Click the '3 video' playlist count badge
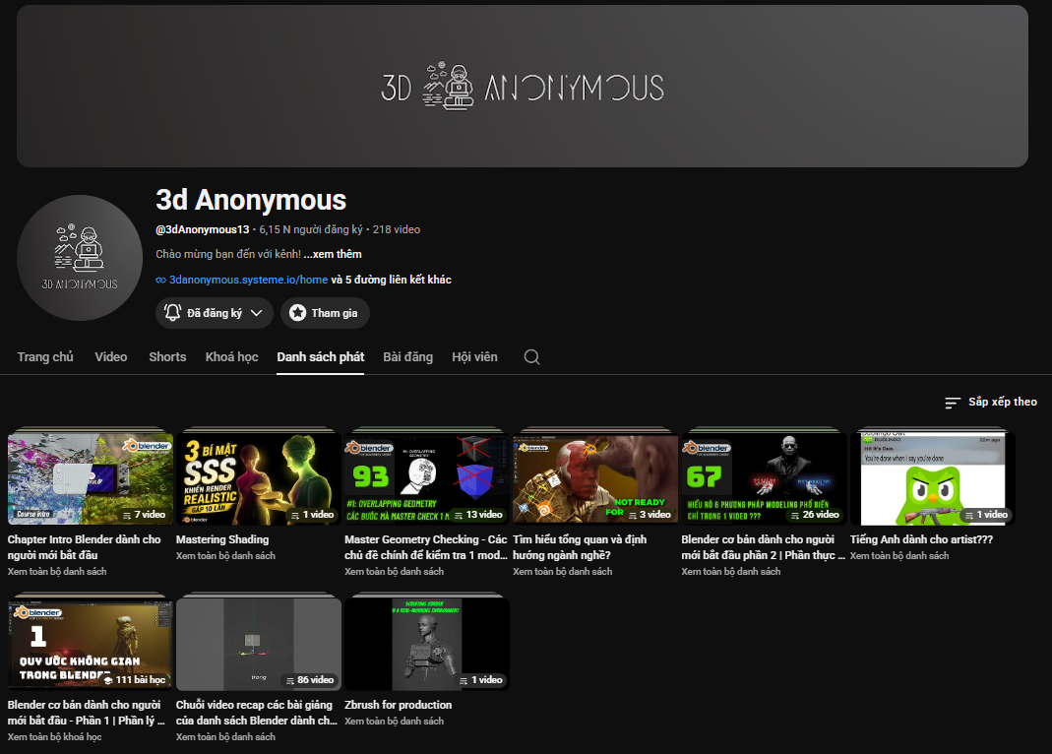Screen dimensions: 1052x754 [650, 515]
